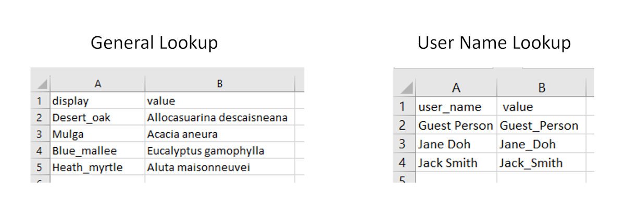
Task: Select column A header in User Name Lookup
Action: [456, 87]
